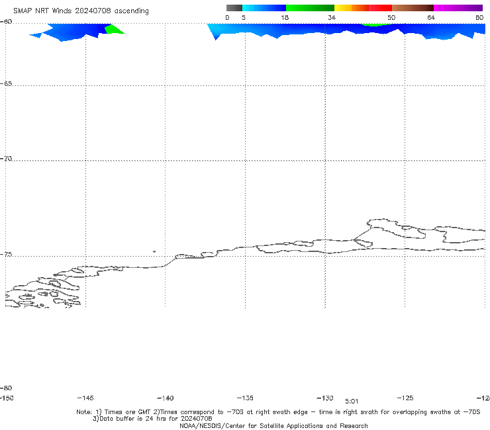Click the latitude label '-65'

pos(6,84)
